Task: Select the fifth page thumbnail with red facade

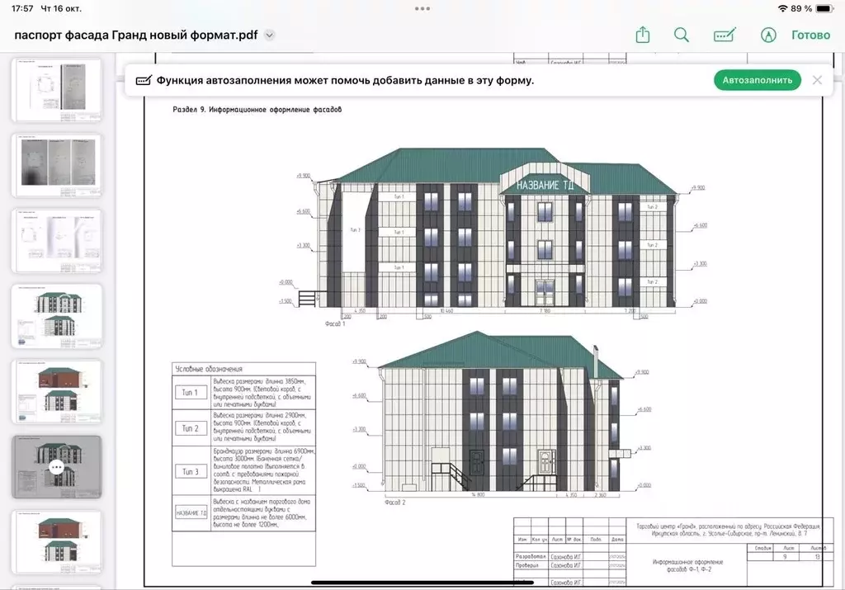Action: [57, 391]
